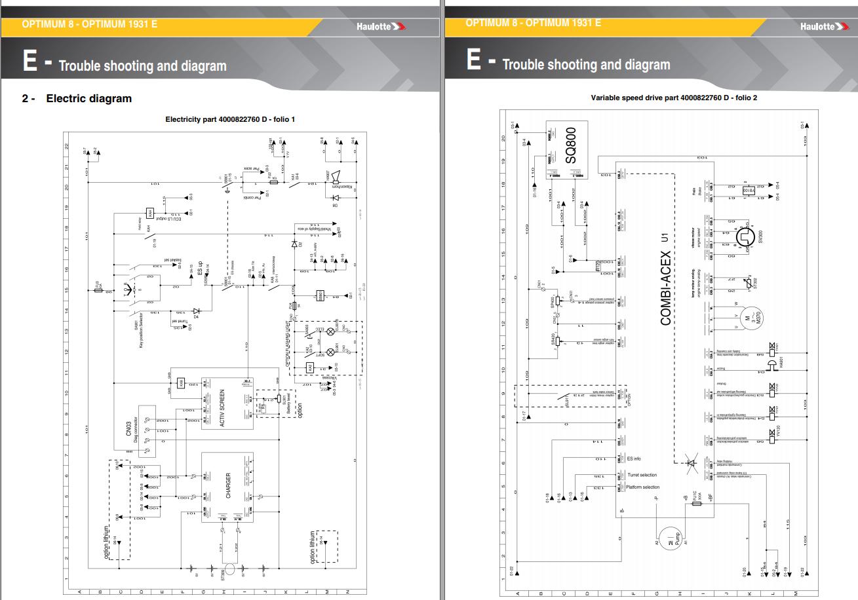Viewport: 858px width, 600px height.
Task: Select the '2 - Electric diagram' section heading
Action: [77, 98]
